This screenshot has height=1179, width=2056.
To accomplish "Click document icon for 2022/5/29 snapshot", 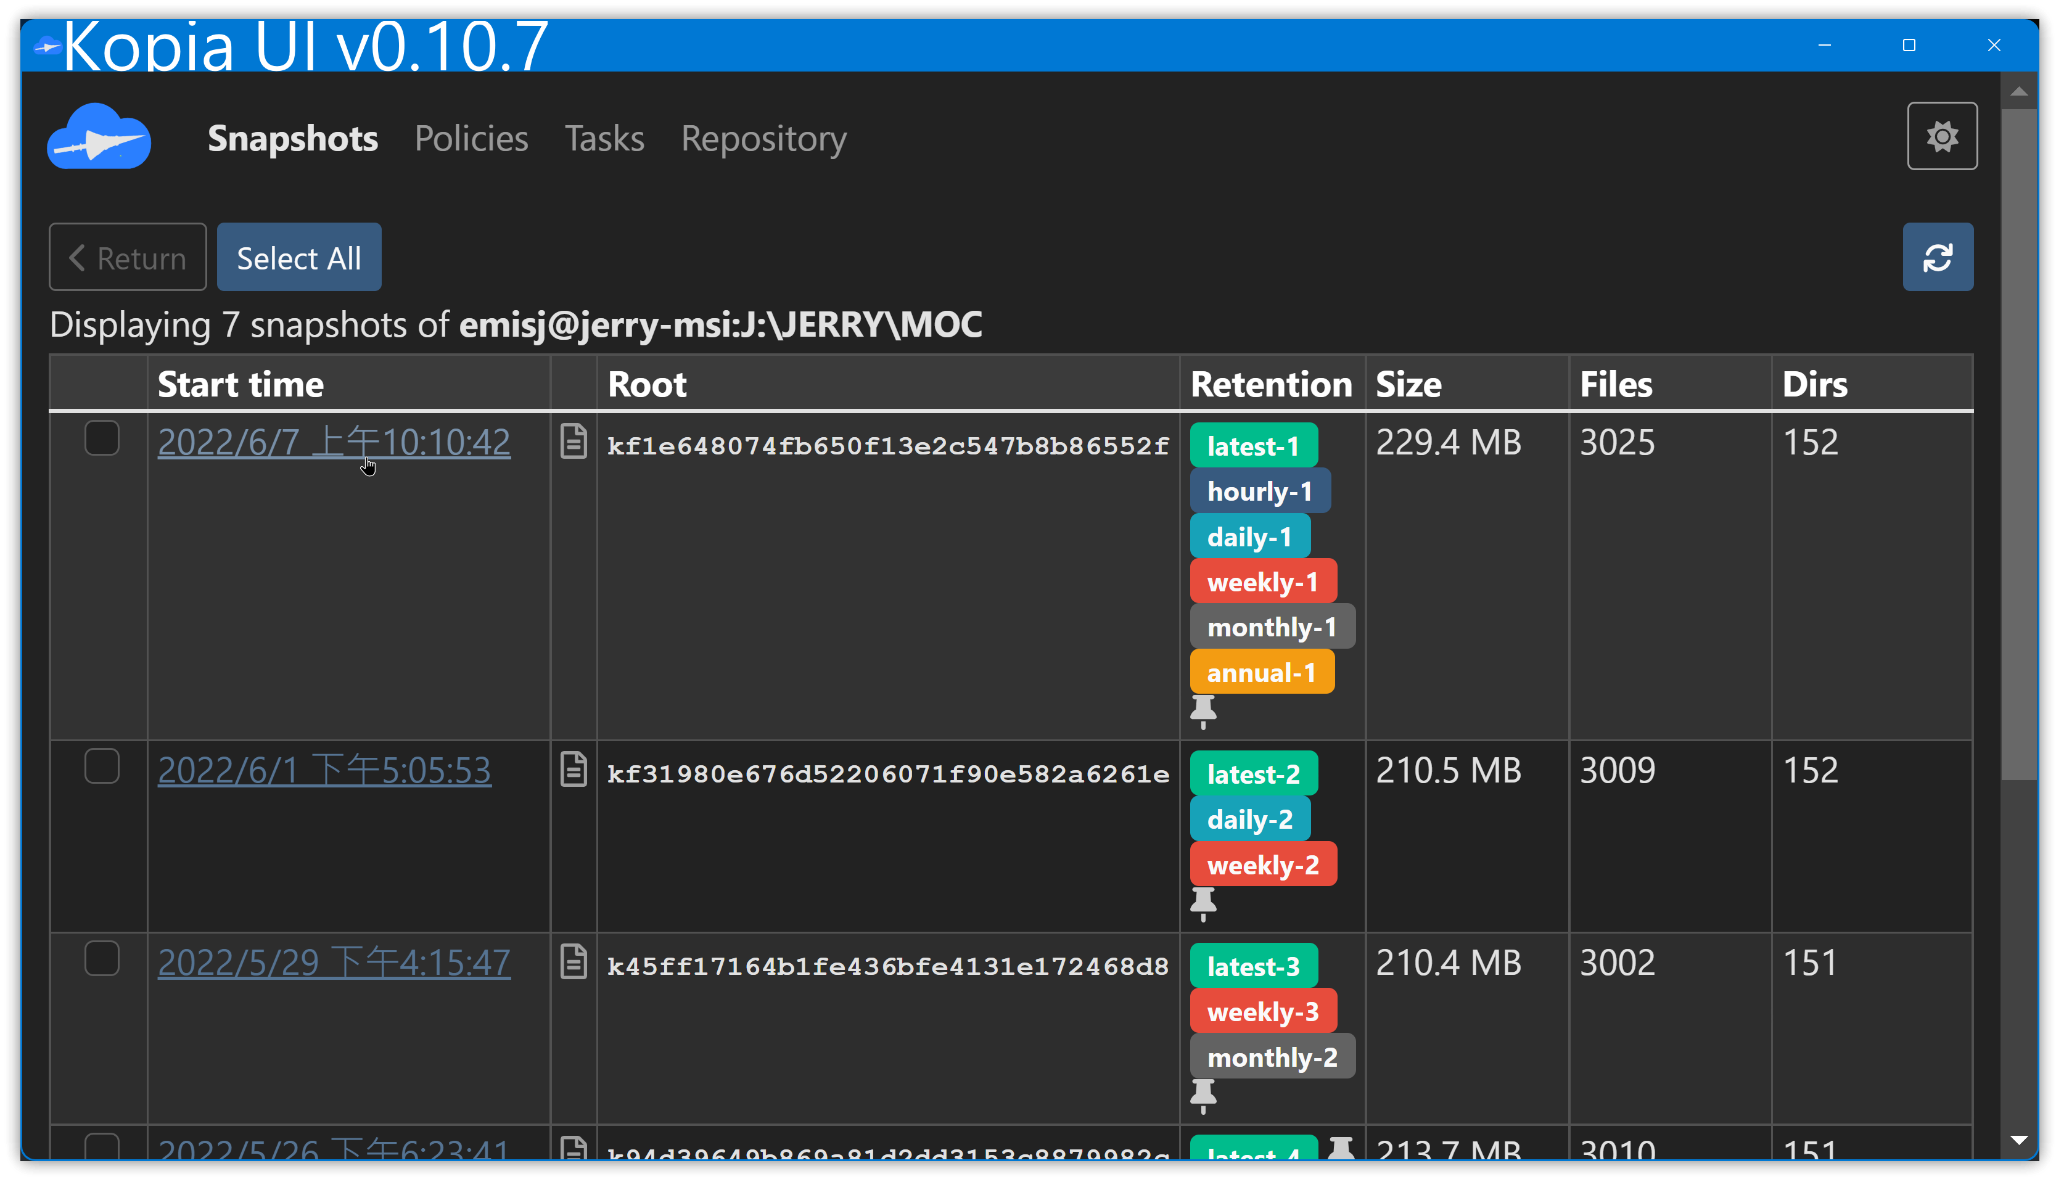I will pyautogui.click(x=574, y=962).
